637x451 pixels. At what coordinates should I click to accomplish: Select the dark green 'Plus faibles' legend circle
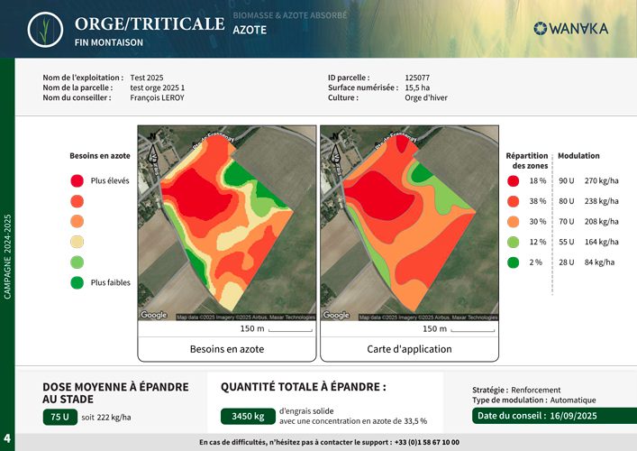click(x=77, y=282)
